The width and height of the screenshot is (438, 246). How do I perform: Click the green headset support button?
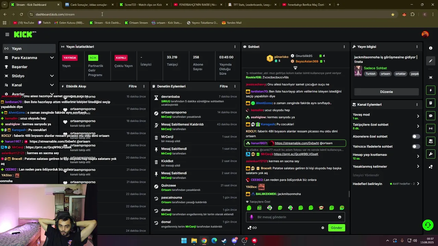tap(428, 225)
